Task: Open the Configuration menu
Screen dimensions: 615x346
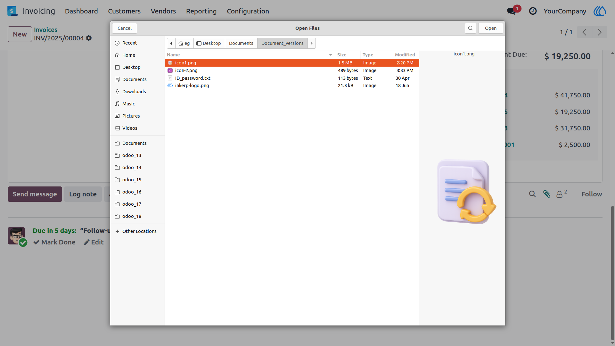Action: pos(248,11)
